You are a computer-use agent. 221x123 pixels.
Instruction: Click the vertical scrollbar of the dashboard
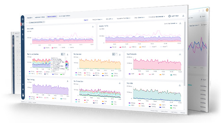(x=185, y=53)
